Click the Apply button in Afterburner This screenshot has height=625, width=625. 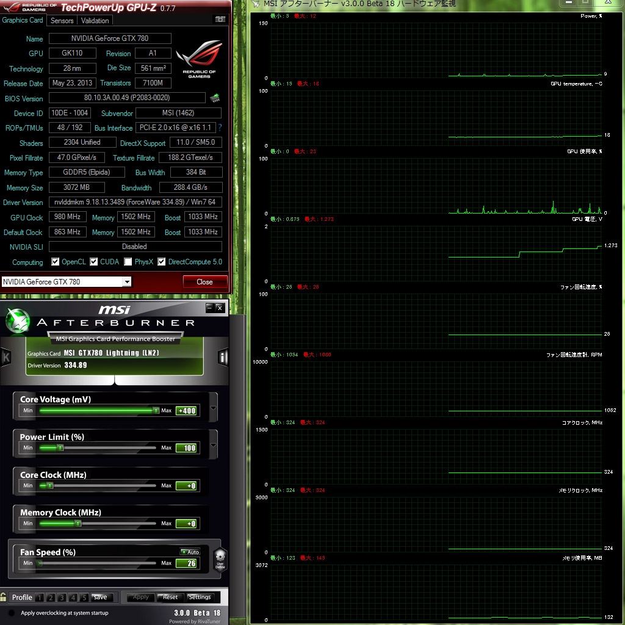(x=140, y=597)
